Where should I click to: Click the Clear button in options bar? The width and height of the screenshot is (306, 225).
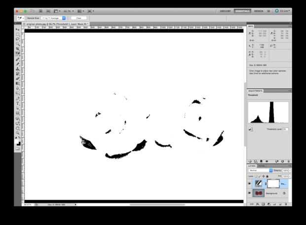(78, 18)
